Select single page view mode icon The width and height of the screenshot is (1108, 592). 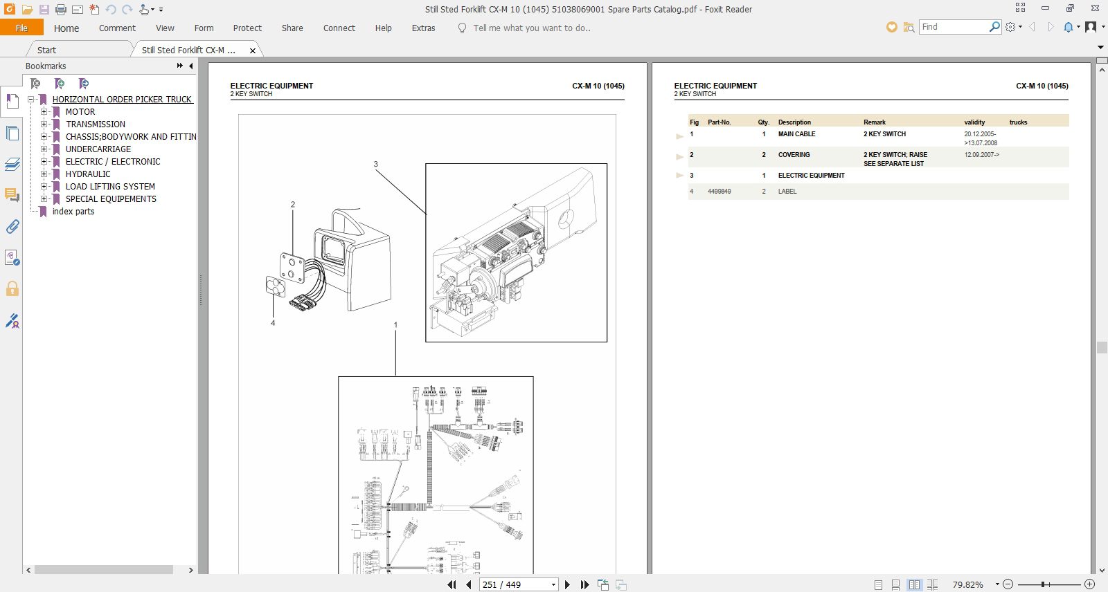click(x=878, y=585)
